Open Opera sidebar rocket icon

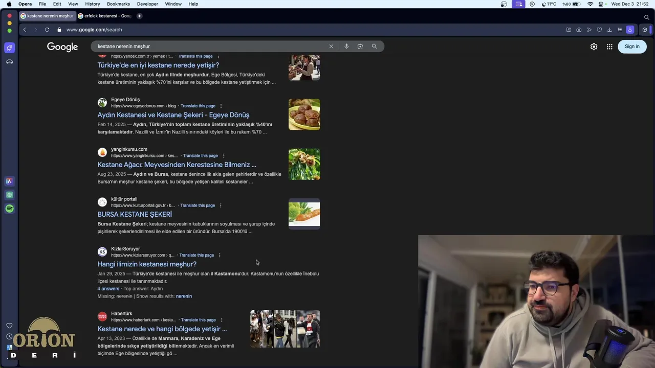click(x=9, y=48)
